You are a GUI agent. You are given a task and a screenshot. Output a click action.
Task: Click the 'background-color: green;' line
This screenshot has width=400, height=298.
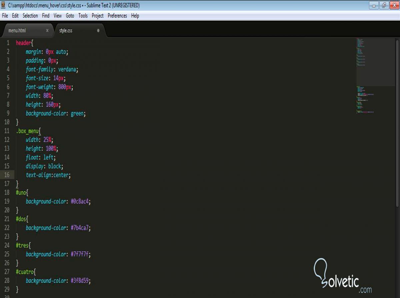coord(56,113)
